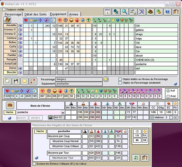Save the equipment with the floppy disk icon
The height and width of the screenshot is (167, 182).
[16, 81]
